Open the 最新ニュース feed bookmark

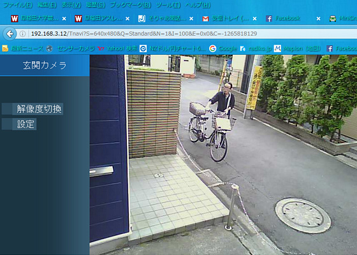[22, 48]
